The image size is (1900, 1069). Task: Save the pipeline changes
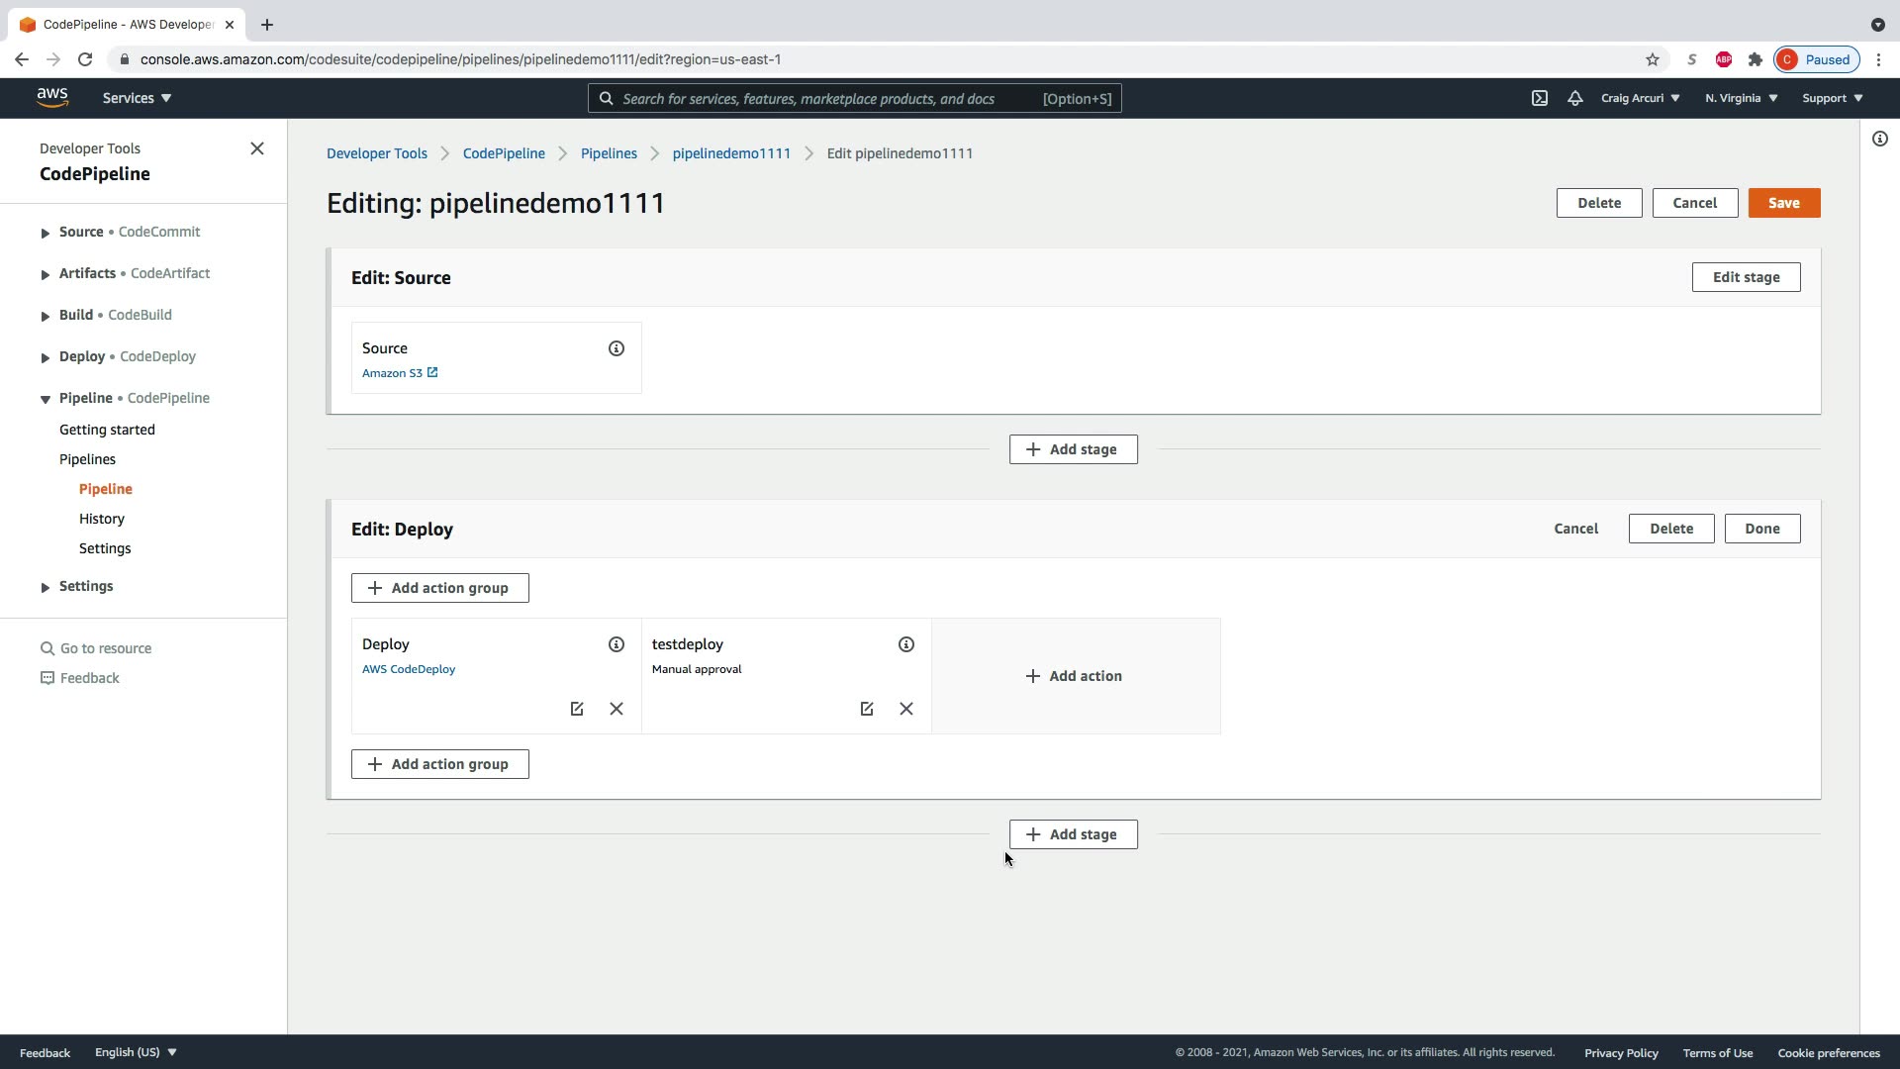tap(1783, 203)
